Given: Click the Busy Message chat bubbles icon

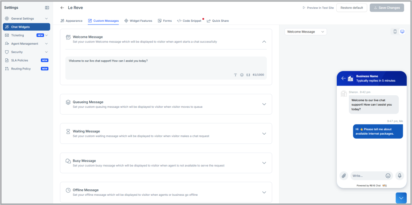Looking at the screenshot, I should pyautogui.click(x=68, y=161).
